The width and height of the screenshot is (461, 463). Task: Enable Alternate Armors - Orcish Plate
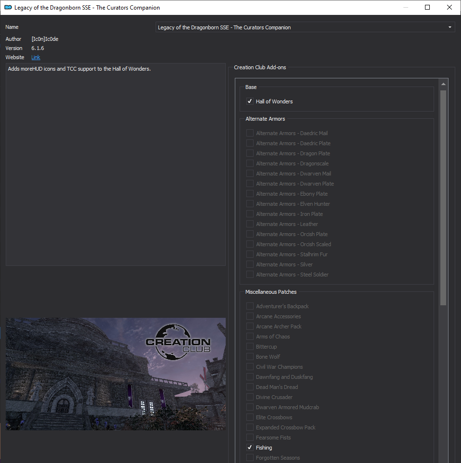point(250,234)
